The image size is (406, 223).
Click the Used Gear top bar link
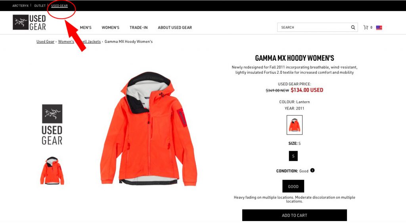pos(59,6)
